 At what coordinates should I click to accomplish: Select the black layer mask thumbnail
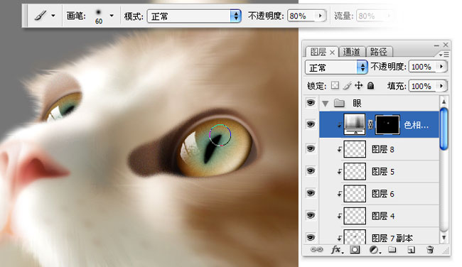coord(387,125)
